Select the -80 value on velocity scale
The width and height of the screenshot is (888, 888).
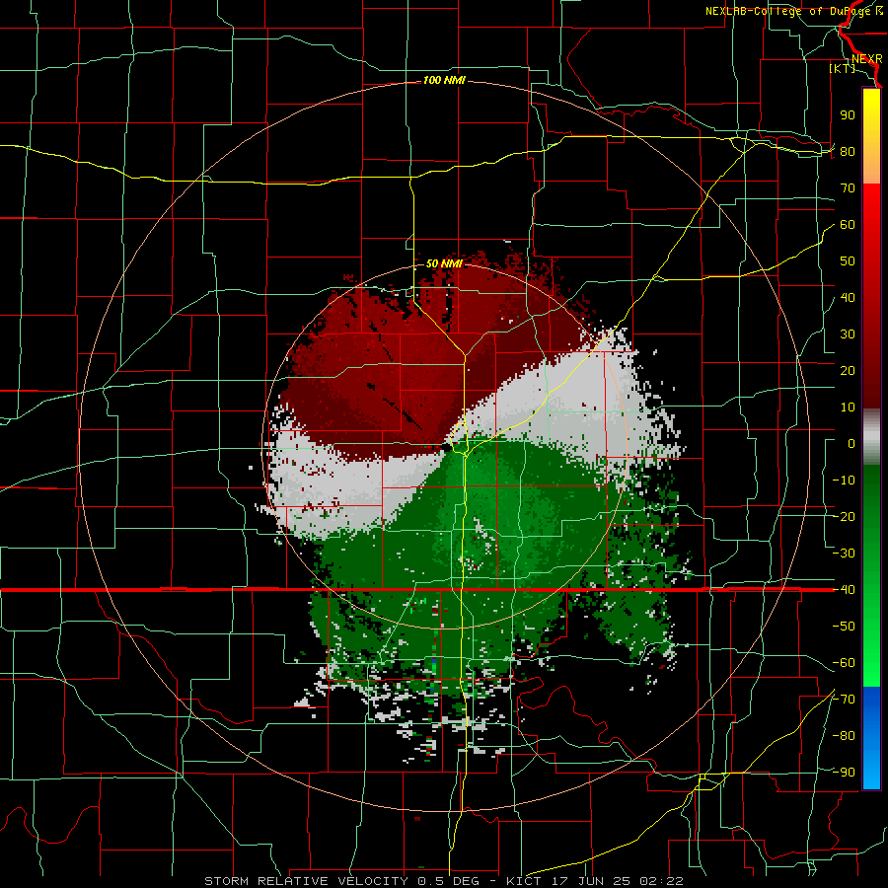[x=844, y=736]
